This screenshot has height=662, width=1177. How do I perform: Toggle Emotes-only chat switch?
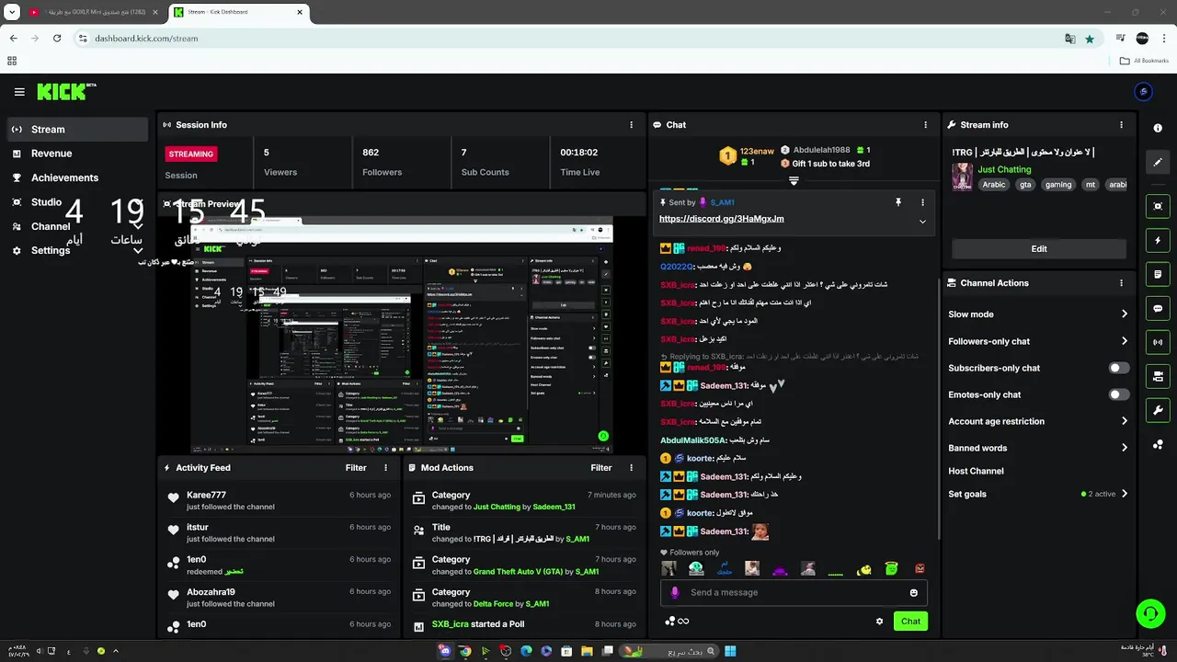(x=1118, y=394)
